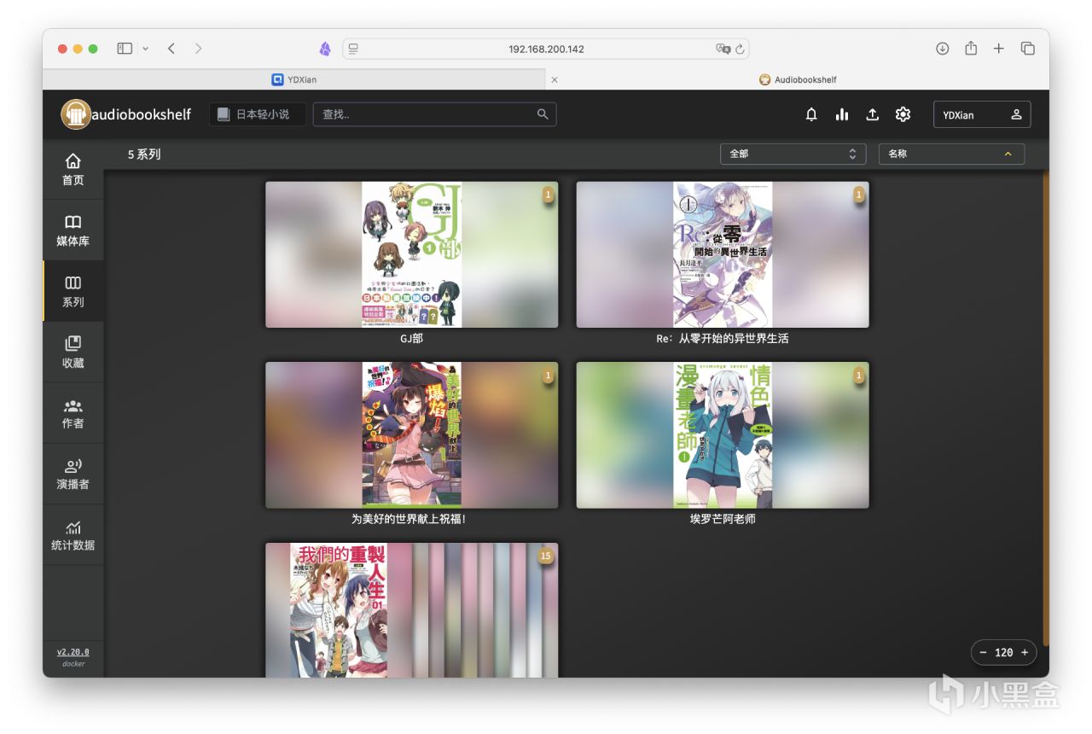Open 演播者 narrators in sidebar
Image resolution: width=1092 pixels, height=734 pixels.
pyautogui.click(x=73, y=474)
